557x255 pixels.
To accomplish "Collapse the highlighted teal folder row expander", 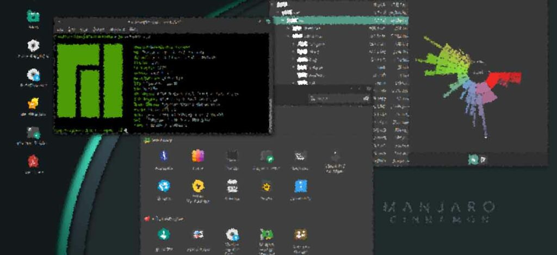I will pyautogui.click(x=283, y=21).
